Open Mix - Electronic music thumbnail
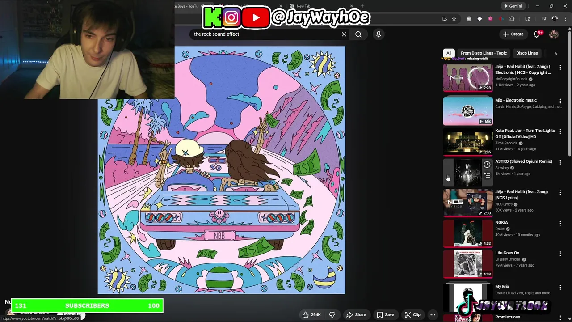This screenshot has height=322, width=572. point(468,111)
